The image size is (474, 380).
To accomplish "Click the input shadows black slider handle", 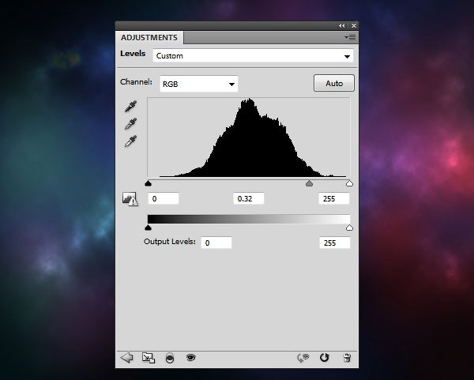I will pyautogui.click(x=148, y=183).
